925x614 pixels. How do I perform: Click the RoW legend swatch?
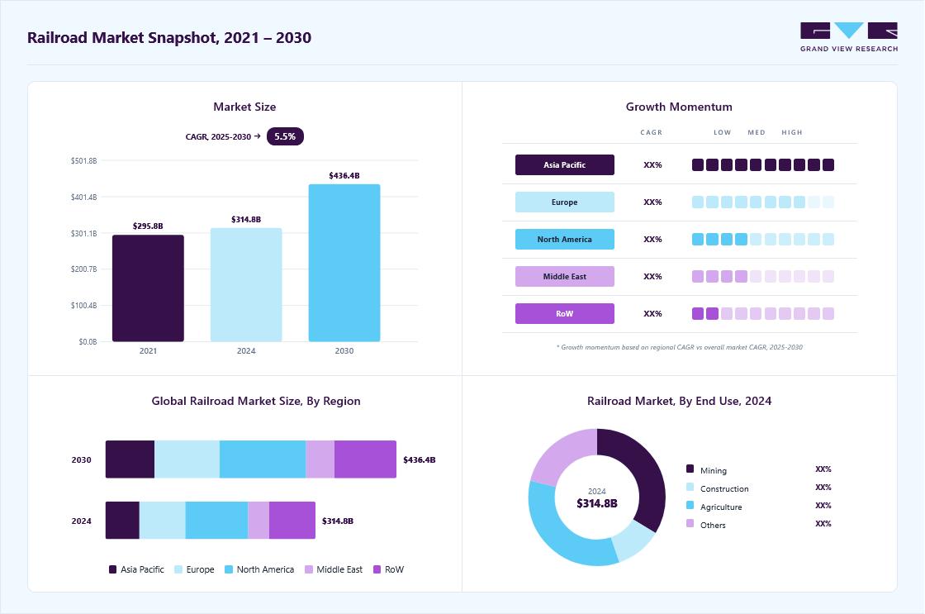[377, 569]
